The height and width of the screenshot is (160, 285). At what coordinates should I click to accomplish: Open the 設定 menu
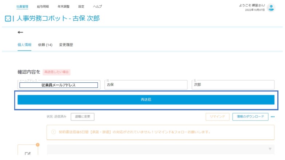[81, 7]
